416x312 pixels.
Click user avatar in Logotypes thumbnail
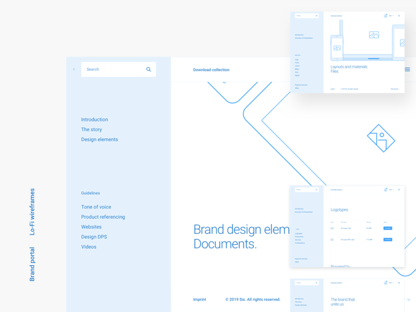[x=385, y=190]
